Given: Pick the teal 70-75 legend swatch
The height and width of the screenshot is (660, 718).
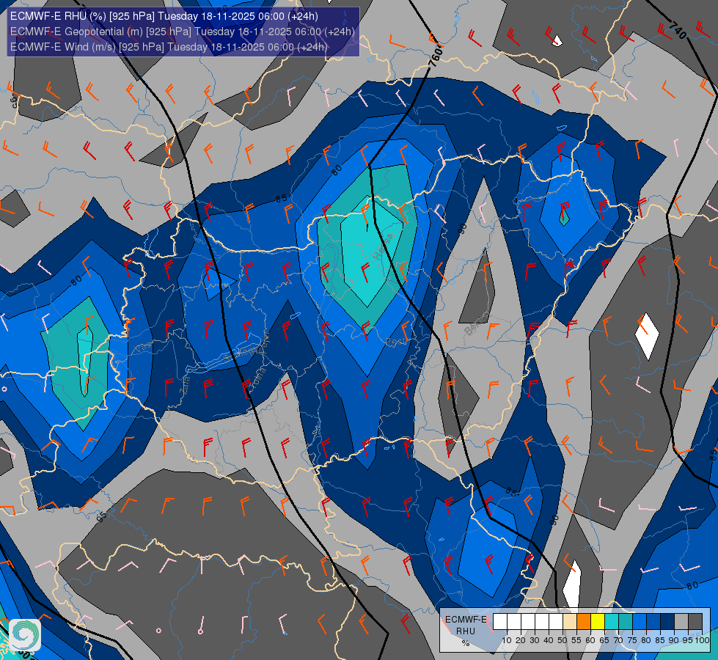Looking at the screenshot, I should coord(626,621).
